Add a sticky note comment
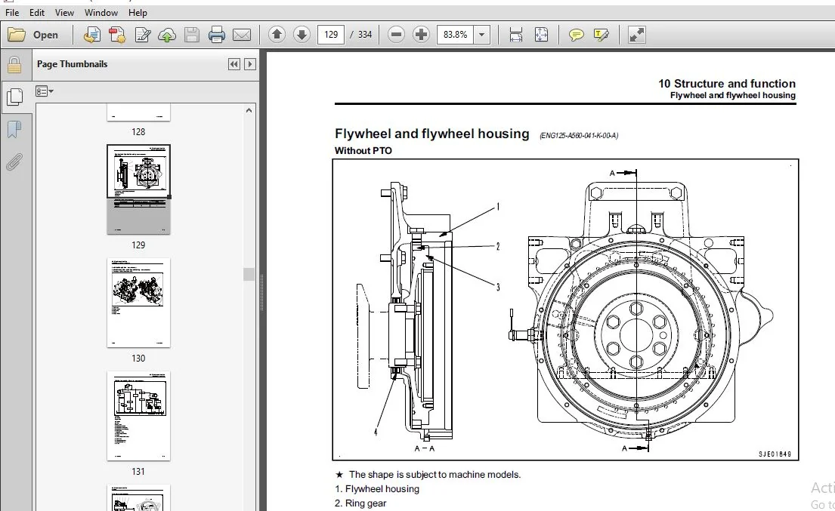Screen dimensions: 835x511 [576, 35]
